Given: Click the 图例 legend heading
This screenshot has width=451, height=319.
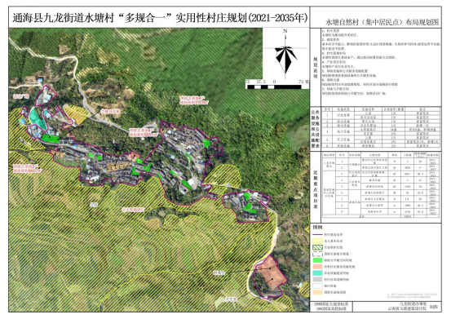Looking at the screenshot, I should (x=317, y=228).
